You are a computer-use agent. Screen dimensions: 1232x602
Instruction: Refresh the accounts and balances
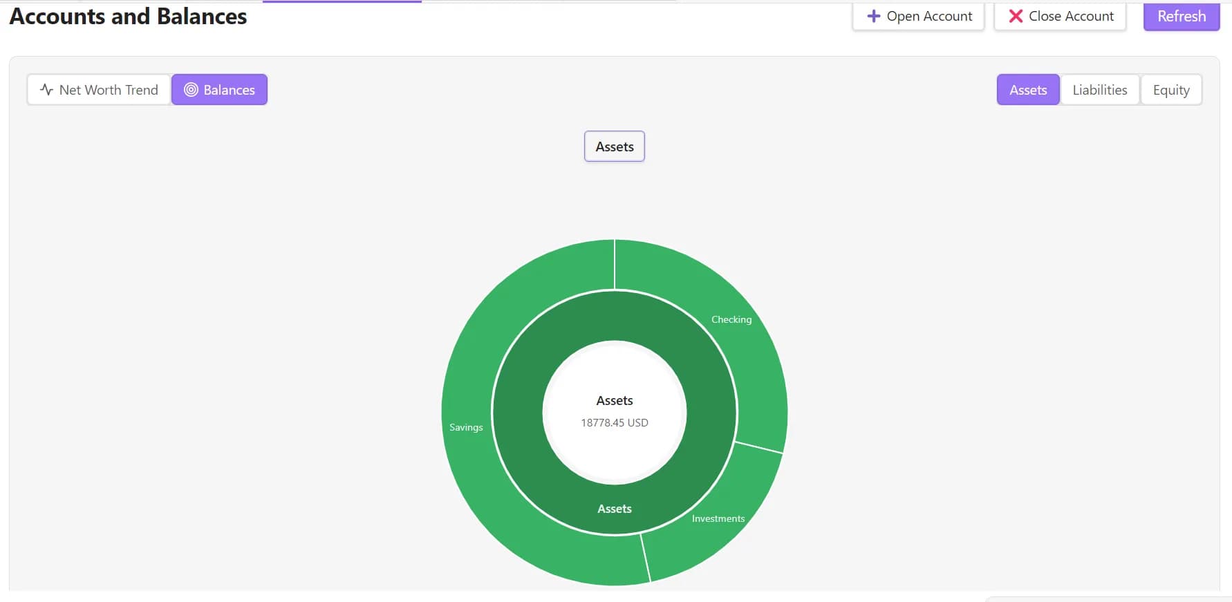1182,16
